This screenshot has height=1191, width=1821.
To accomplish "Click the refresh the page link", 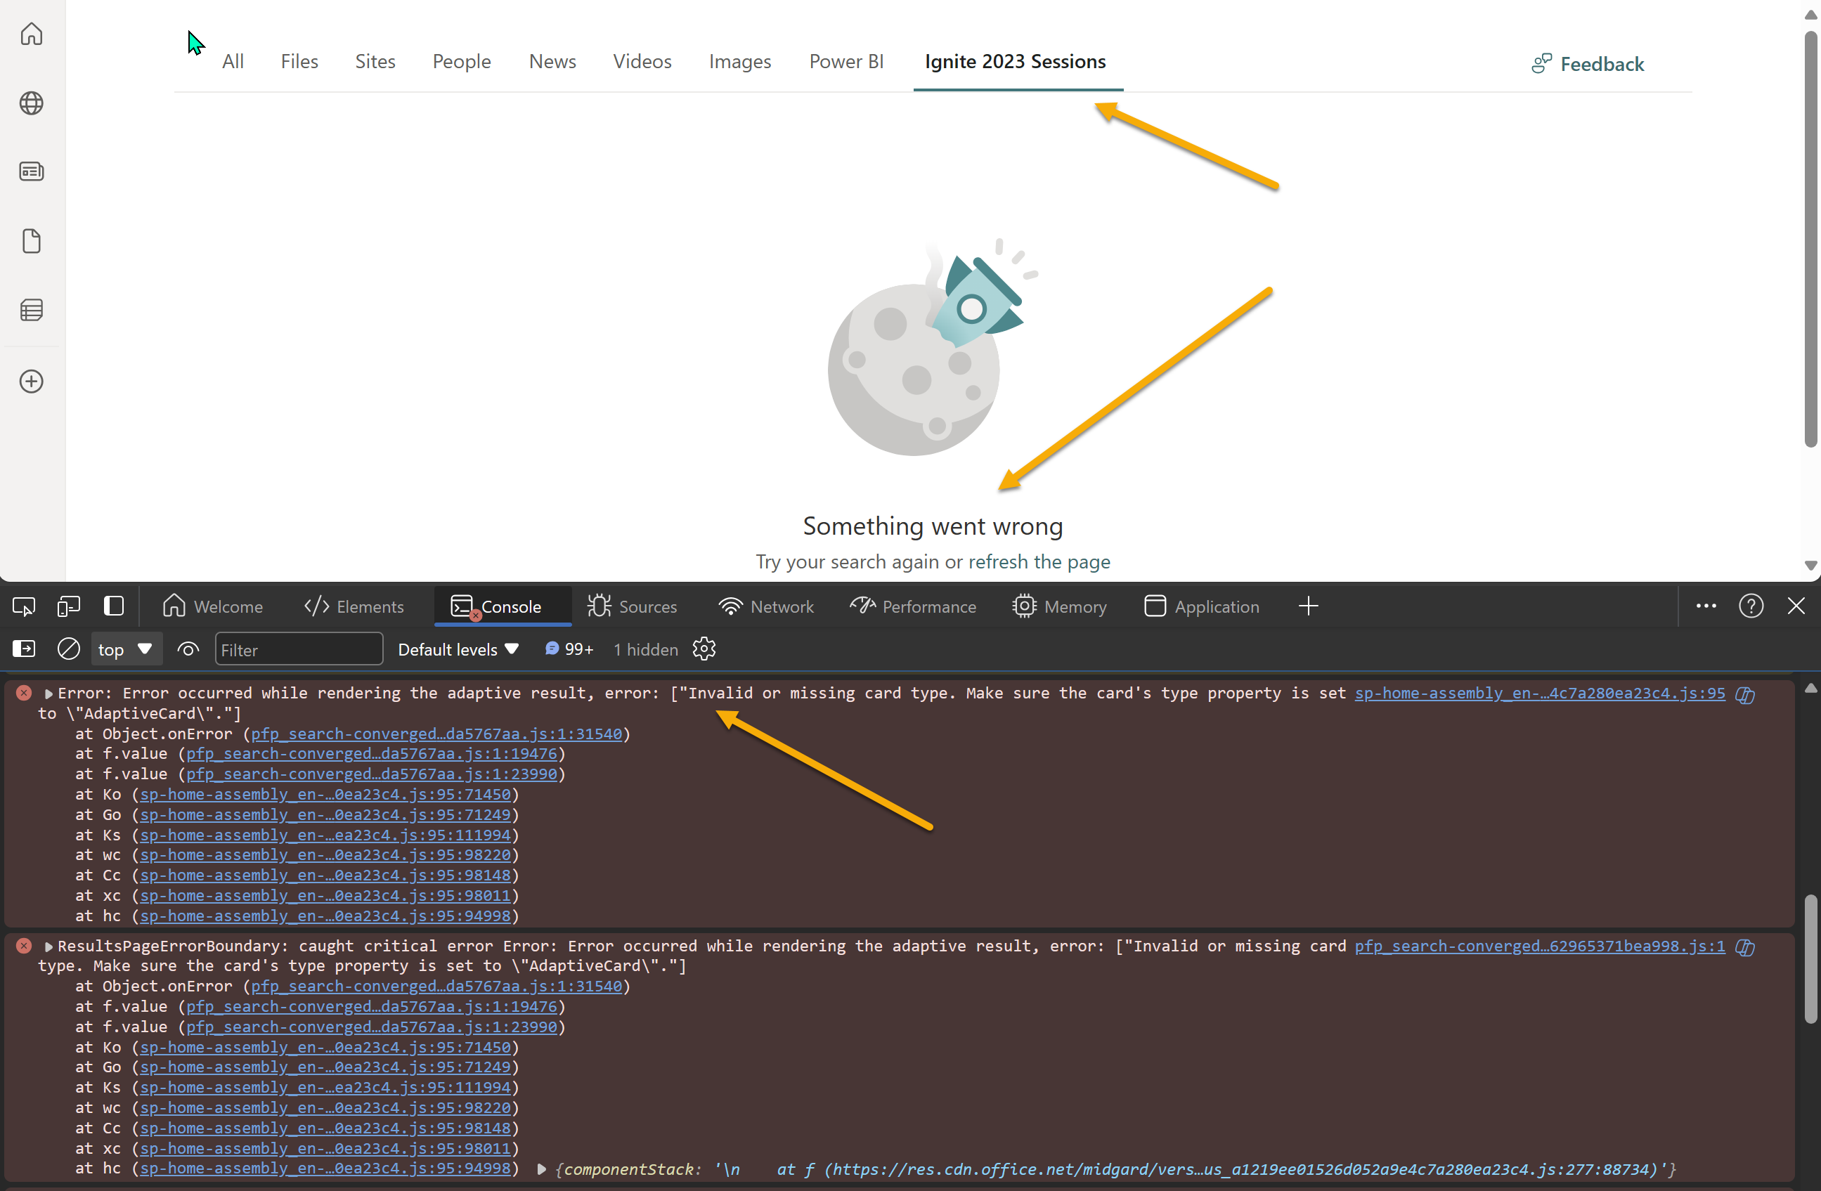I will pos(1038,561).
